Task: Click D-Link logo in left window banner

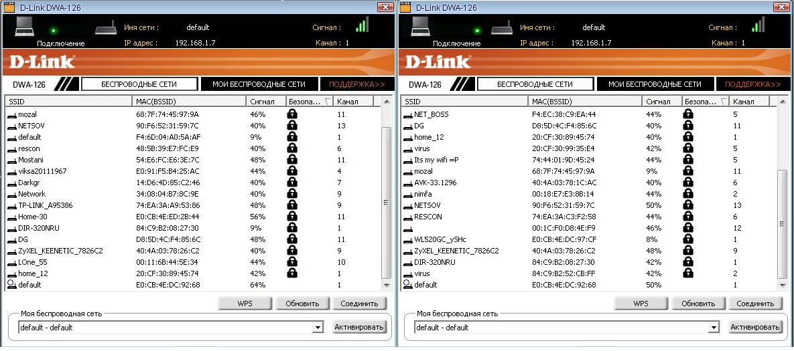Action: 42,62
